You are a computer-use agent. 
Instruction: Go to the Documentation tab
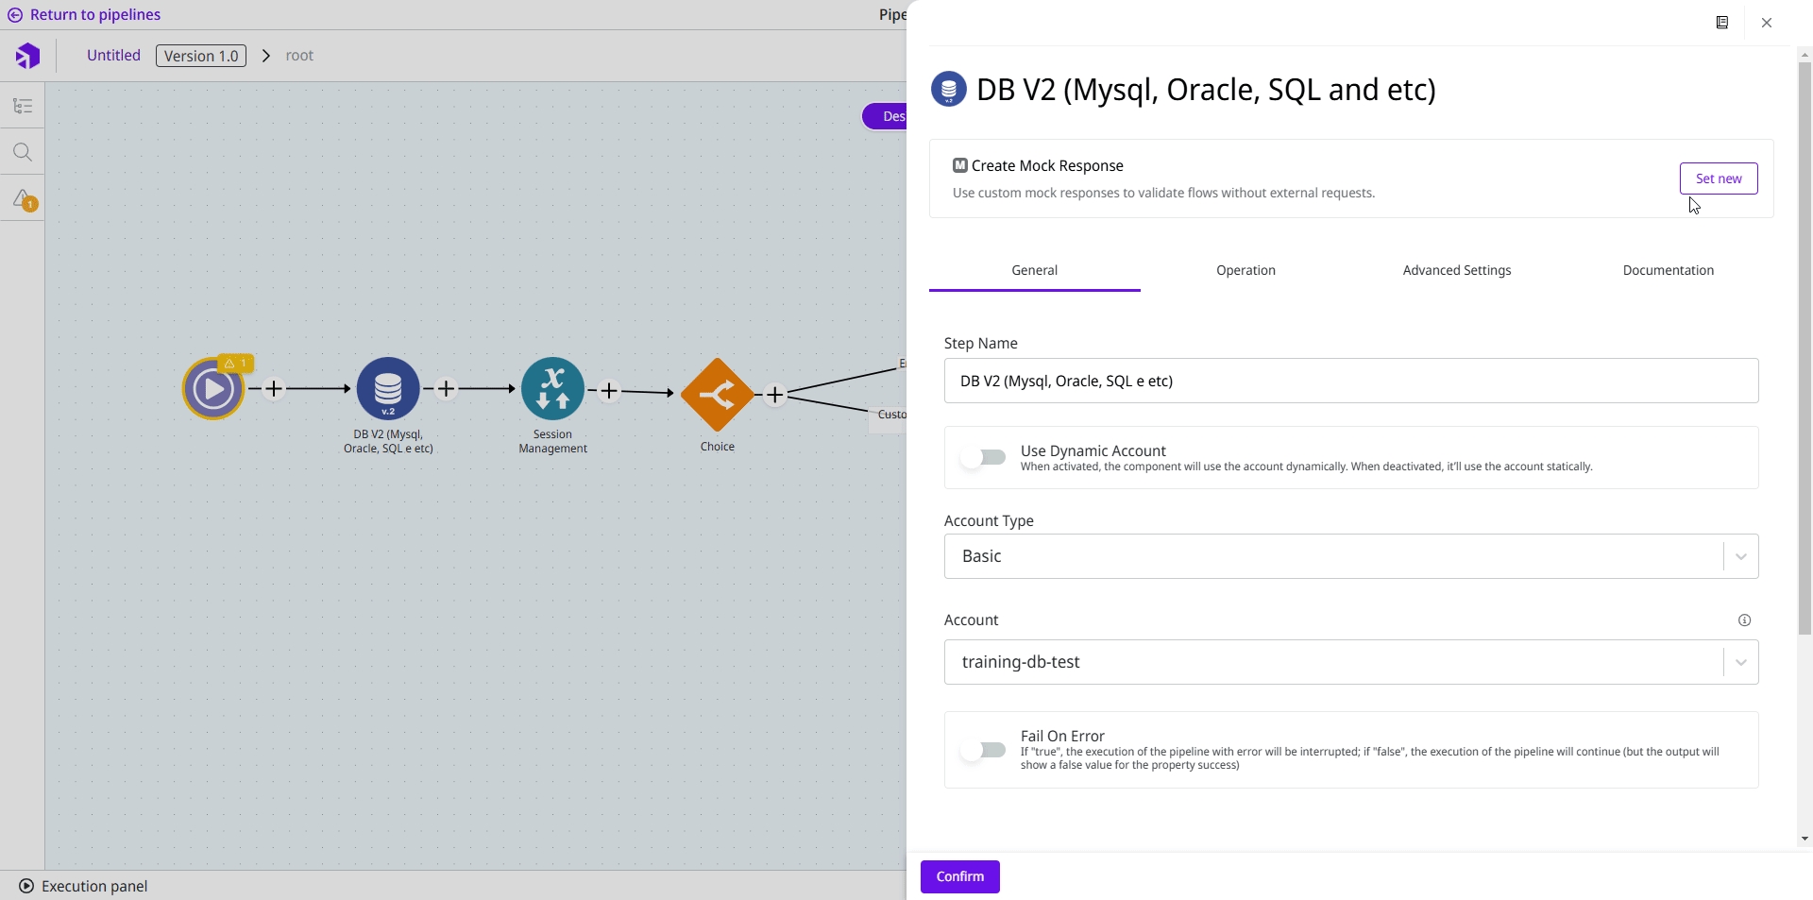pyautogui.click(x=1668, y=270)
